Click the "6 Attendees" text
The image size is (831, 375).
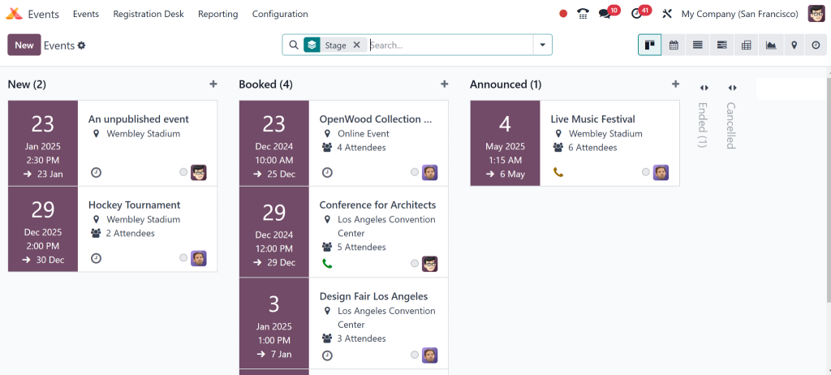pos(592,148)
